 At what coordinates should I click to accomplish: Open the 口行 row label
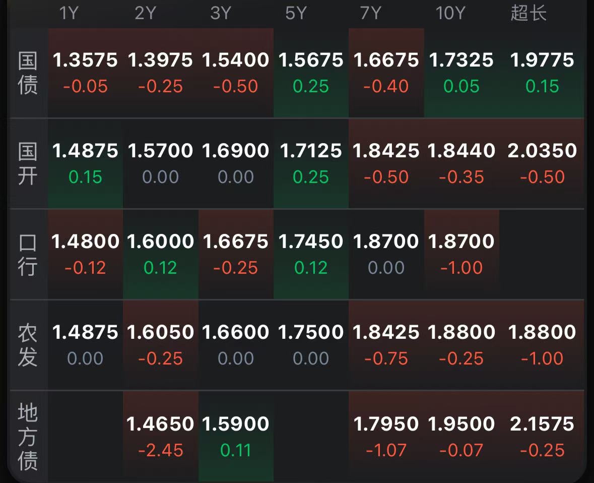pyautogui.click(x=28, y=255)
